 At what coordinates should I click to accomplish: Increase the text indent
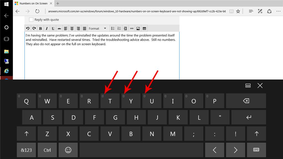point(125,28)
